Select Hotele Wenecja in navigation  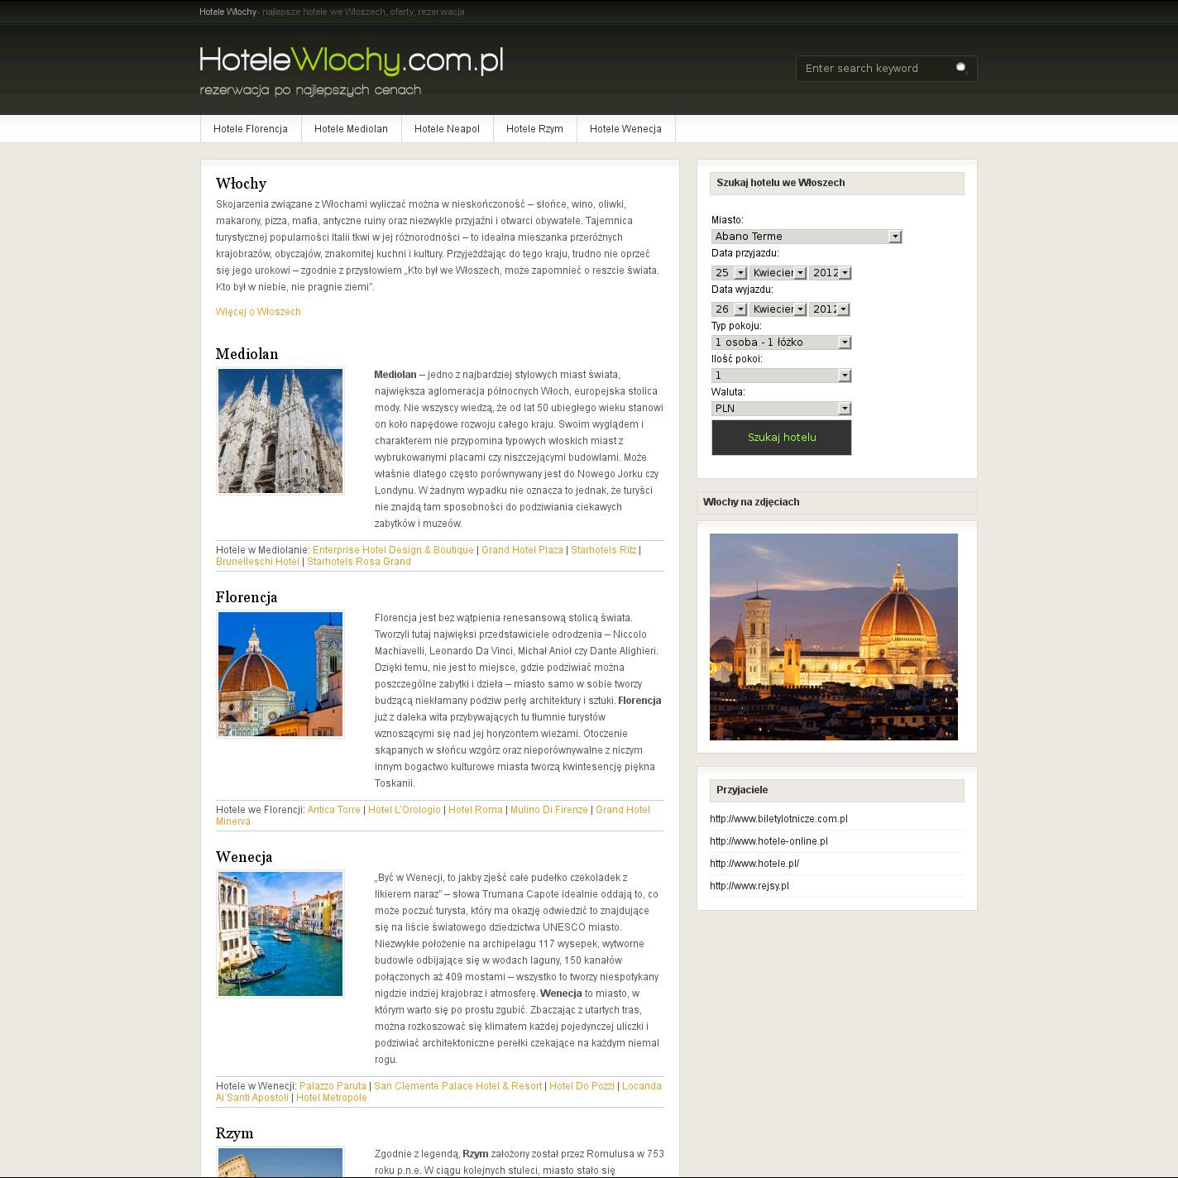tap(625, 129)
